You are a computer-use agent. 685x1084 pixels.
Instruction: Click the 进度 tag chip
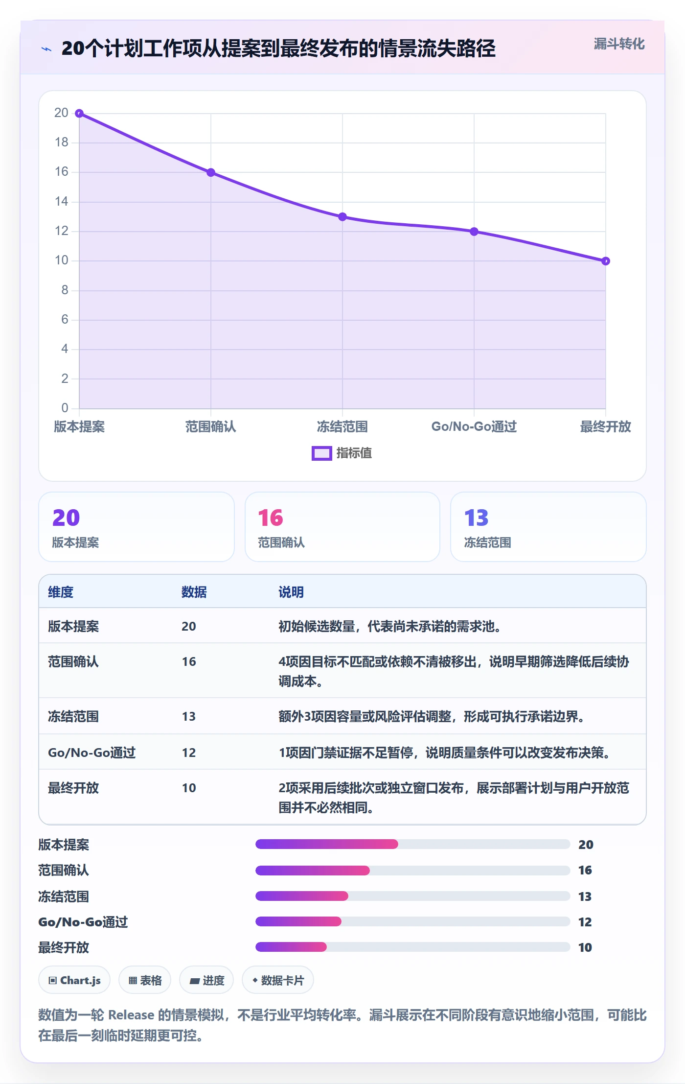coord(206,980)
